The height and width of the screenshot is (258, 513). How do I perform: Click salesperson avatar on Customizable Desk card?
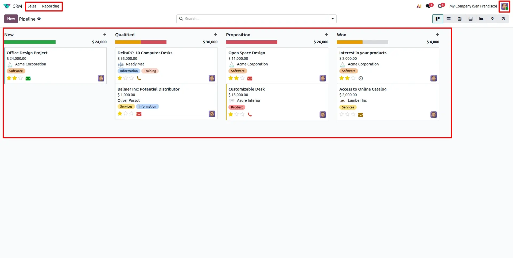[323, 115]
